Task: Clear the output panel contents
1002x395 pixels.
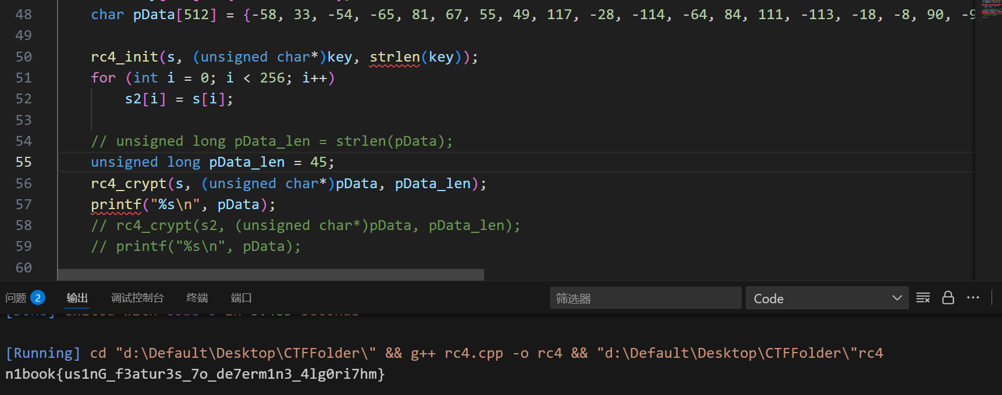Action: point(923,298)
